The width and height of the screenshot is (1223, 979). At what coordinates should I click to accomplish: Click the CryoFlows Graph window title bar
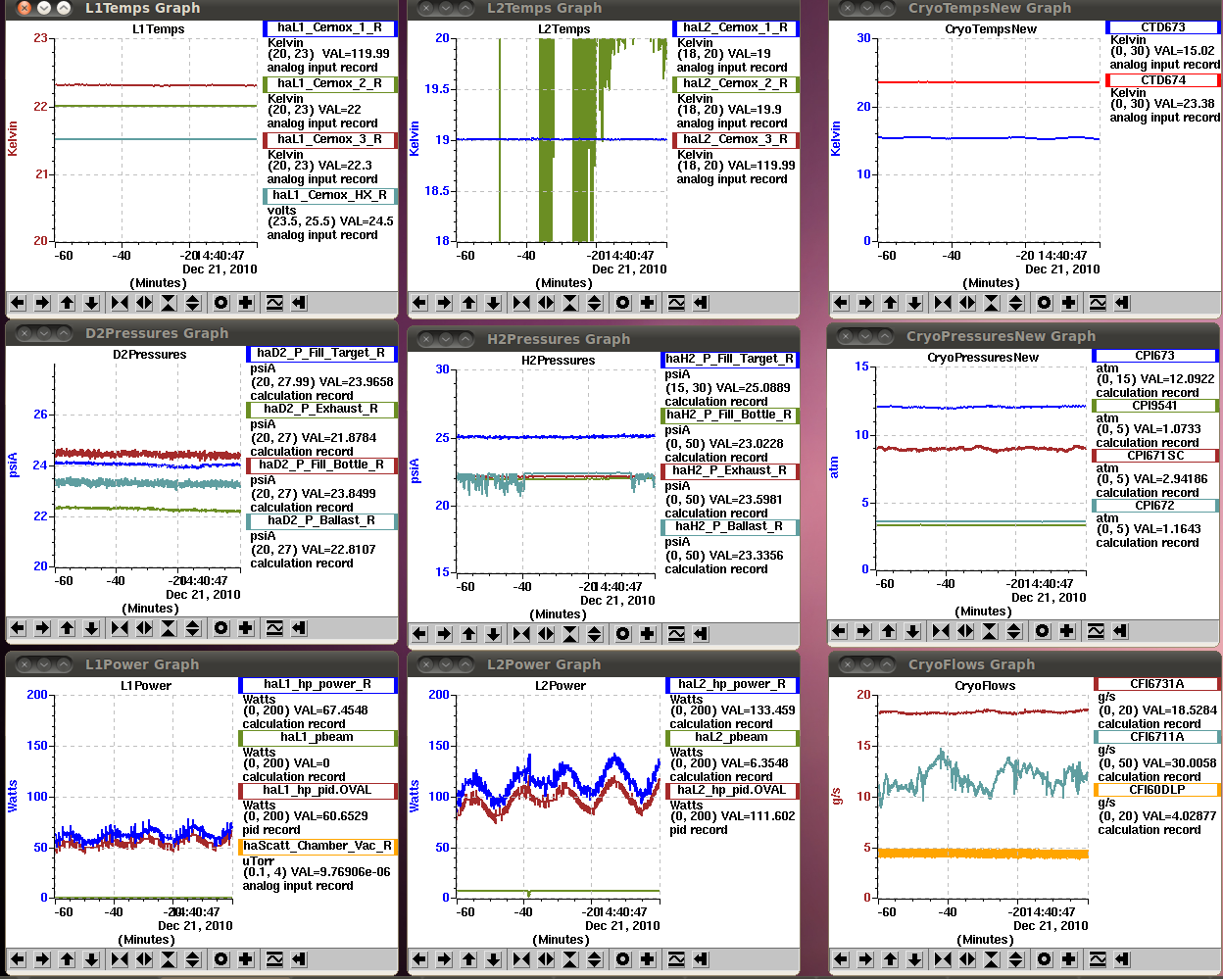(1024, 664)
